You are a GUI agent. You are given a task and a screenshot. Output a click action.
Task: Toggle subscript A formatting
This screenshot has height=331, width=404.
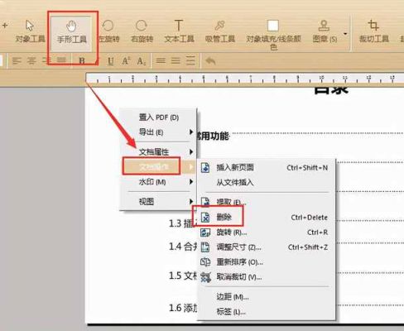point(141,61)
